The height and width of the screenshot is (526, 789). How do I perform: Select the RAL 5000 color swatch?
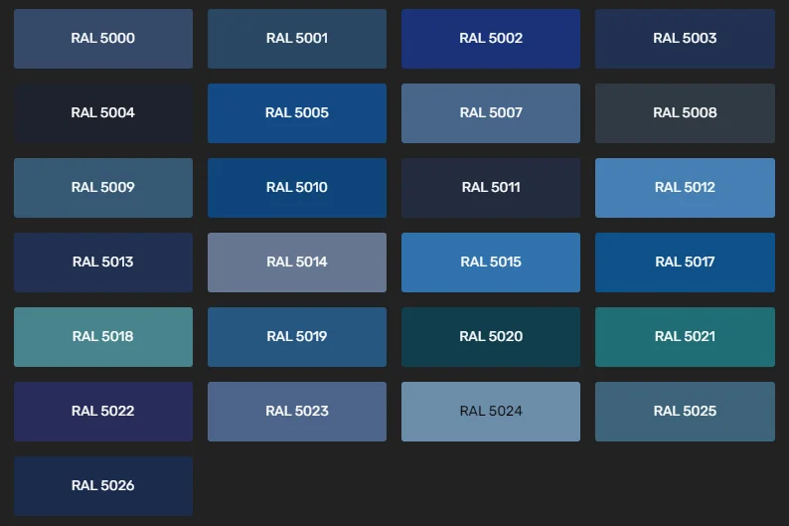(x=103, y=38)
